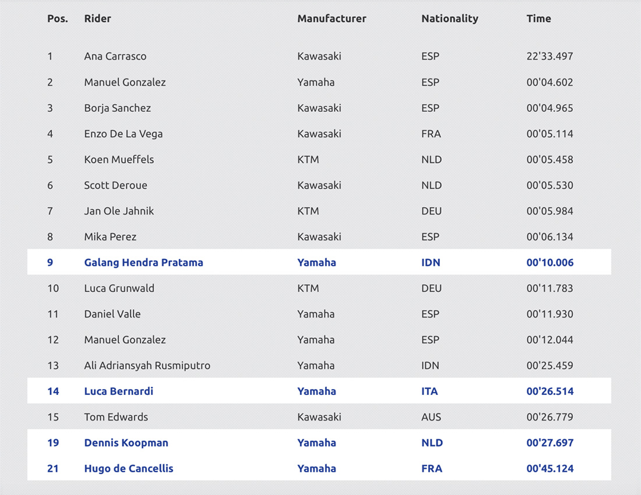The width and height of the screenshot is (641, 495).
Task: Click Hugo de Cancellis rider name
Action: 129,468
